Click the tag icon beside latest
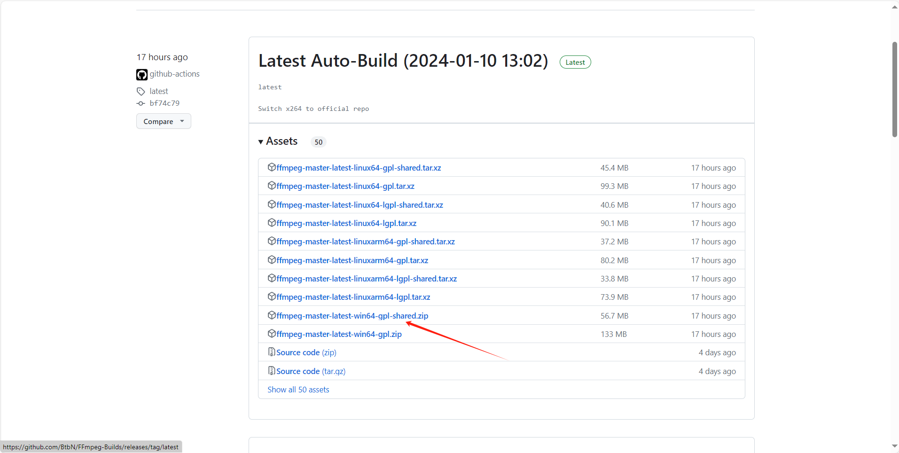 [x=141, y=91]
